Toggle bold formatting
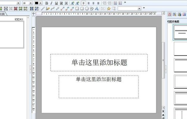 coord(47,3)
